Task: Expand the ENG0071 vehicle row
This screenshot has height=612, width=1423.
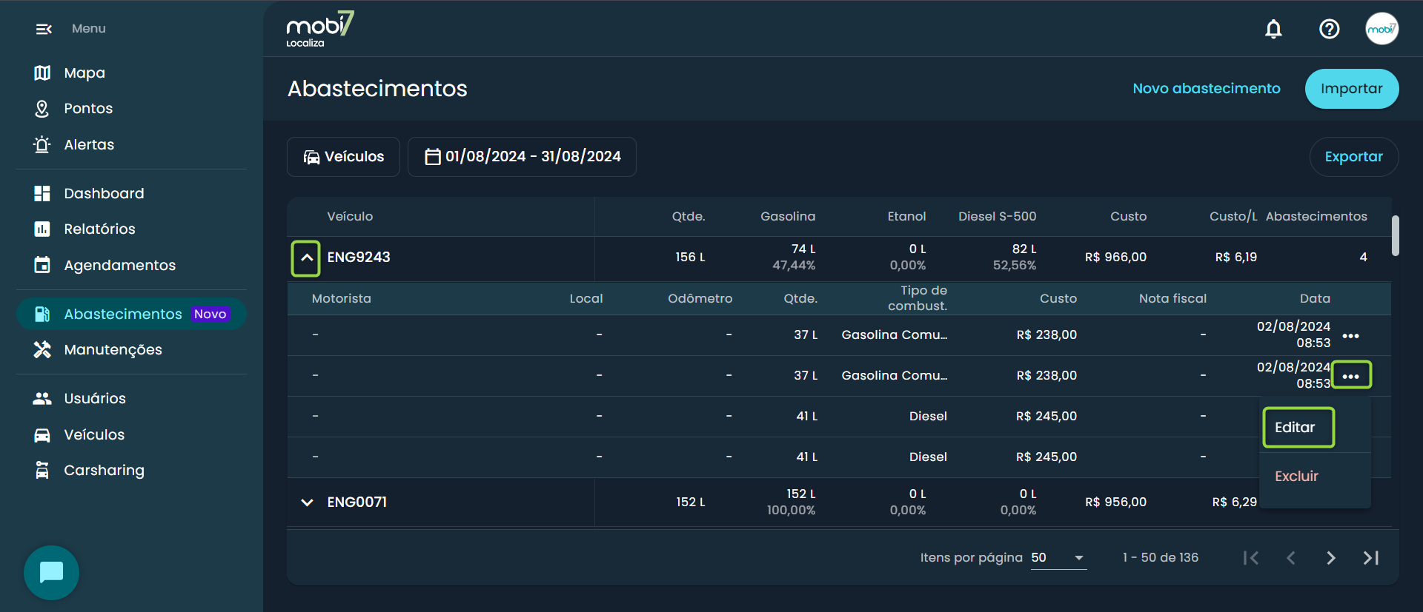Action: click(307, 502)
